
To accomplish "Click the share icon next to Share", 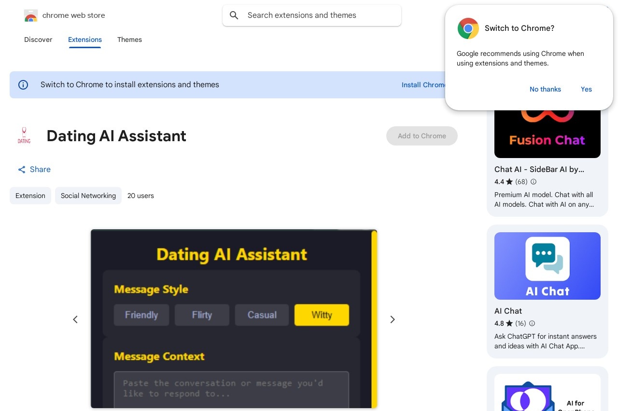I will 22,170.
